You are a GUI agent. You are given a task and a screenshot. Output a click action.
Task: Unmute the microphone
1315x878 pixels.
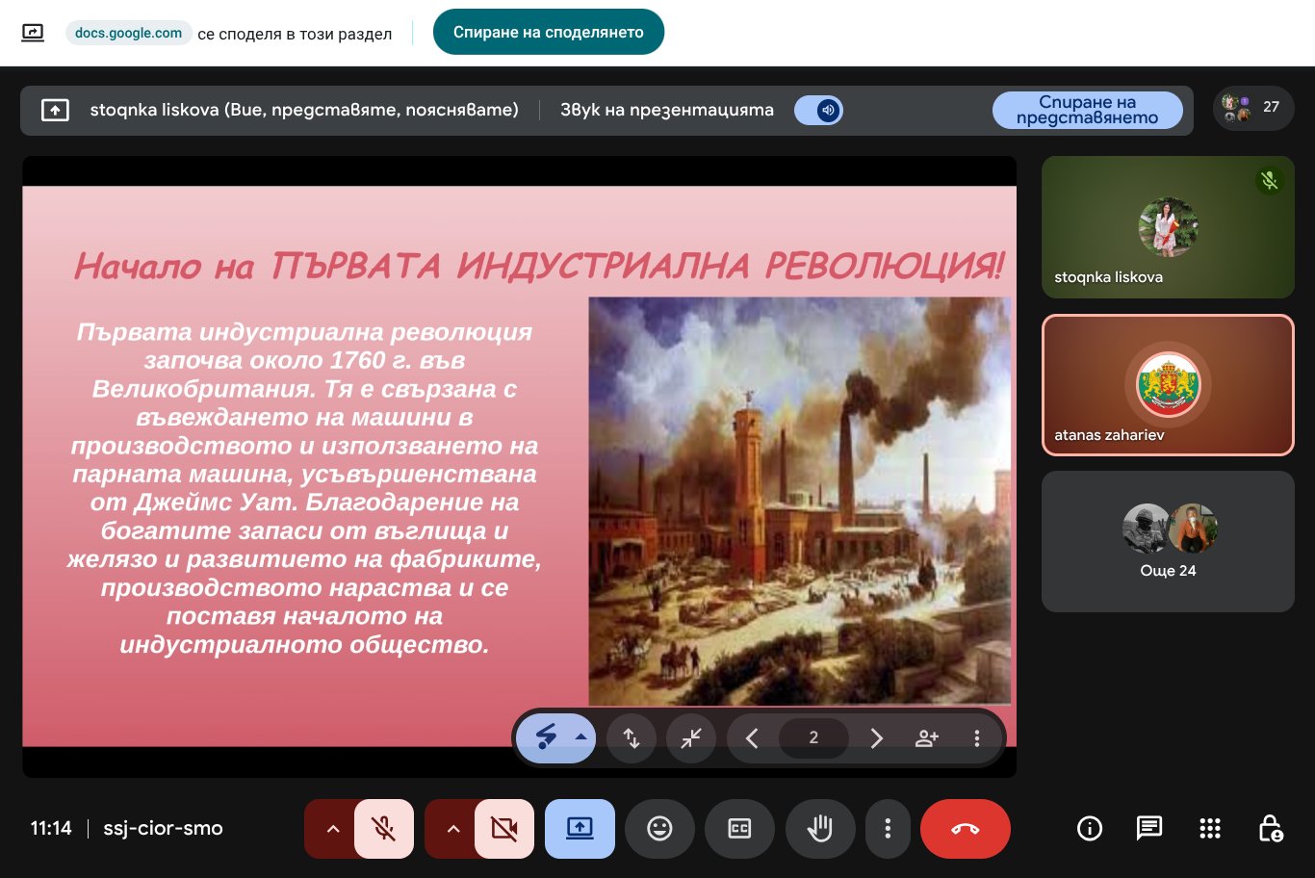click(384, 828)
